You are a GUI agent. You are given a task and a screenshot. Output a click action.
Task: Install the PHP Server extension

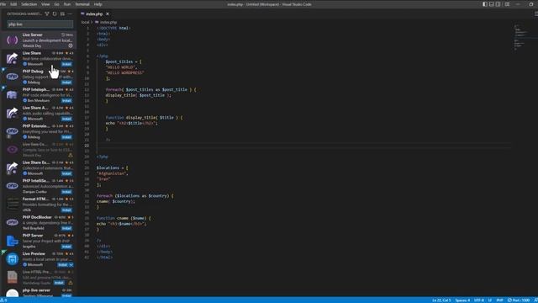(66, 247)
